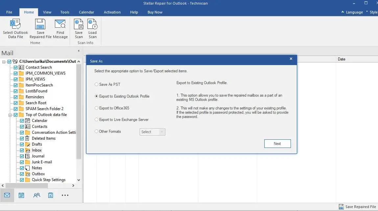This screenshot has height=211, width=378.
Task: Click tree scroll down arrow
Action: click(x=79, y=180)
